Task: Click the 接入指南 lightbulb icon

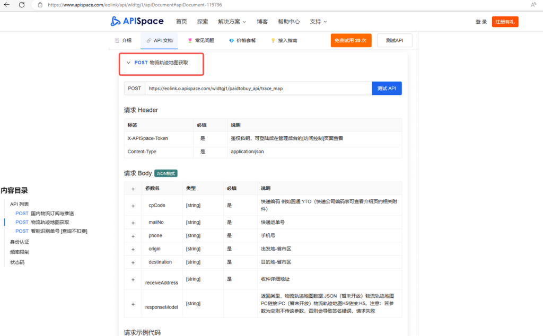Action: pos(273,40)
